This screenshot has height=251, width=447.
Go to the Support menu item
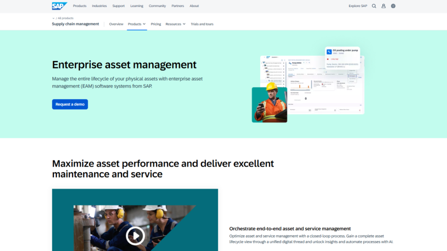click(118, 6)
